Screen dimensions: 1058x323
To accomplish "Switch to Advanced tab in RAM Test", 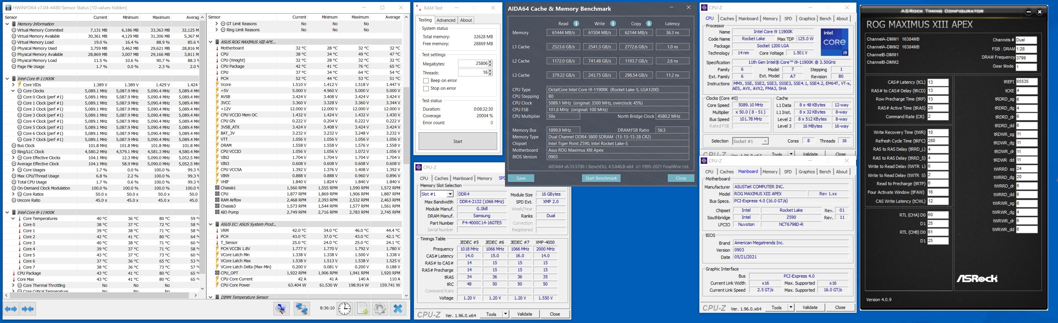I will pyautogui.click(x=446, y=20).
